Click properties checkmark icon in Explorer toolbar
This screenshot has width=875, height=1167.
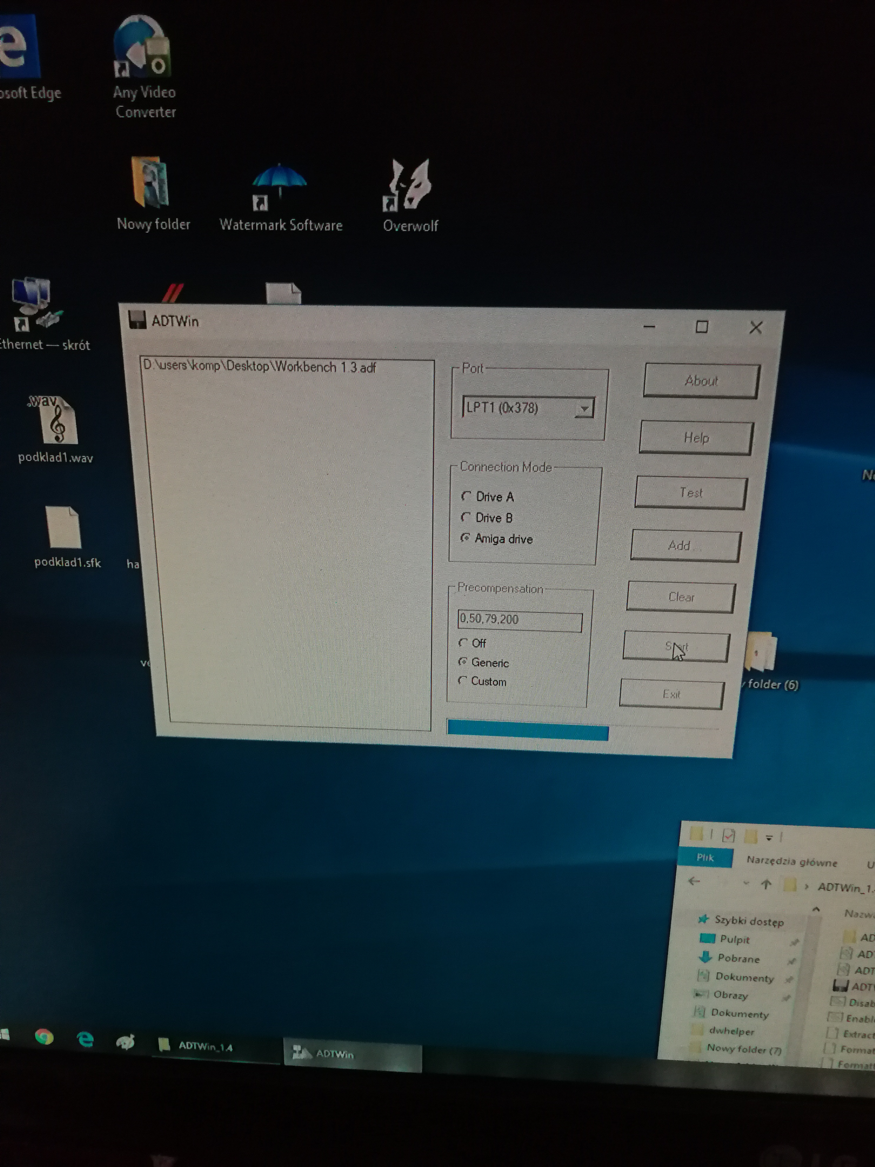click(x=728, y=835)
